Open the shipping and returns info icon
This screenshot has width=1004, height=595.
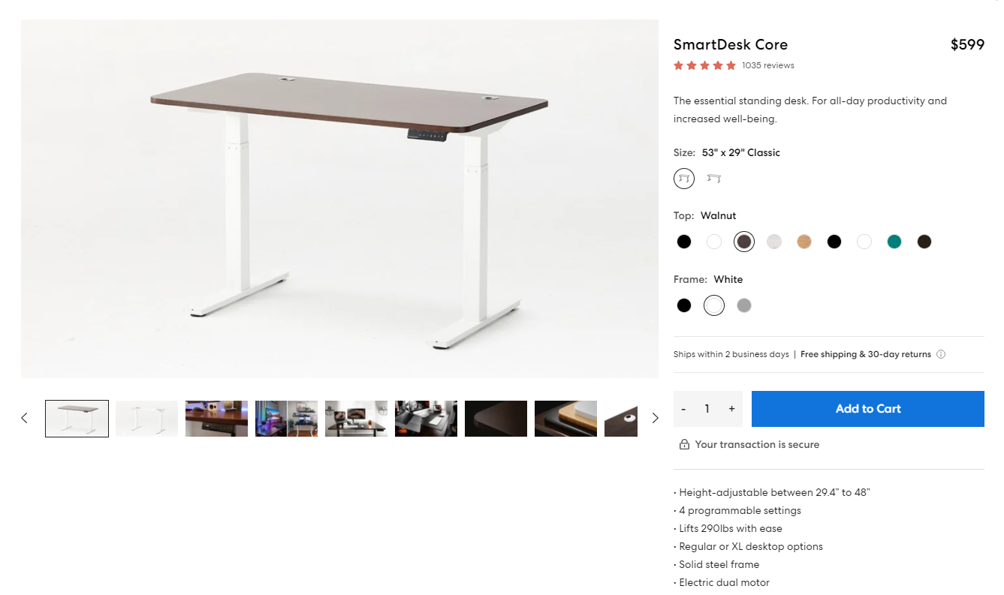pyautogui.click(x=941, y=354)
